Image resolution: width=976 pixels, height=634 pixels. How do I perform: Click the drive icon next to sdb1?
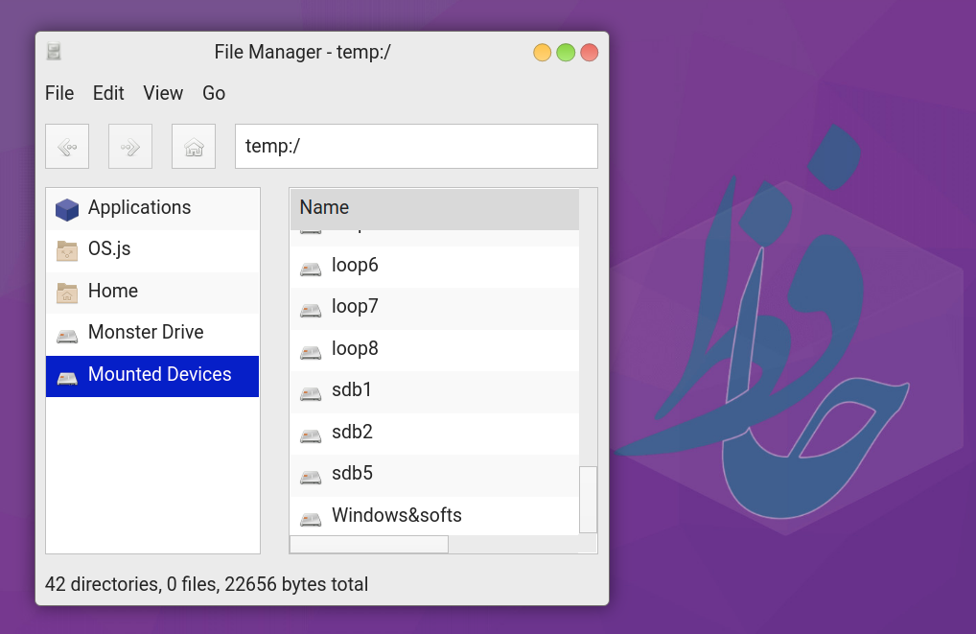point(310,391)
